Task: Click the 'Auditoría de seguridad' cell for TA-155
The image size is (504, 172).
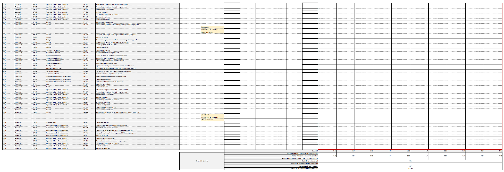Action: pos(103,148)
